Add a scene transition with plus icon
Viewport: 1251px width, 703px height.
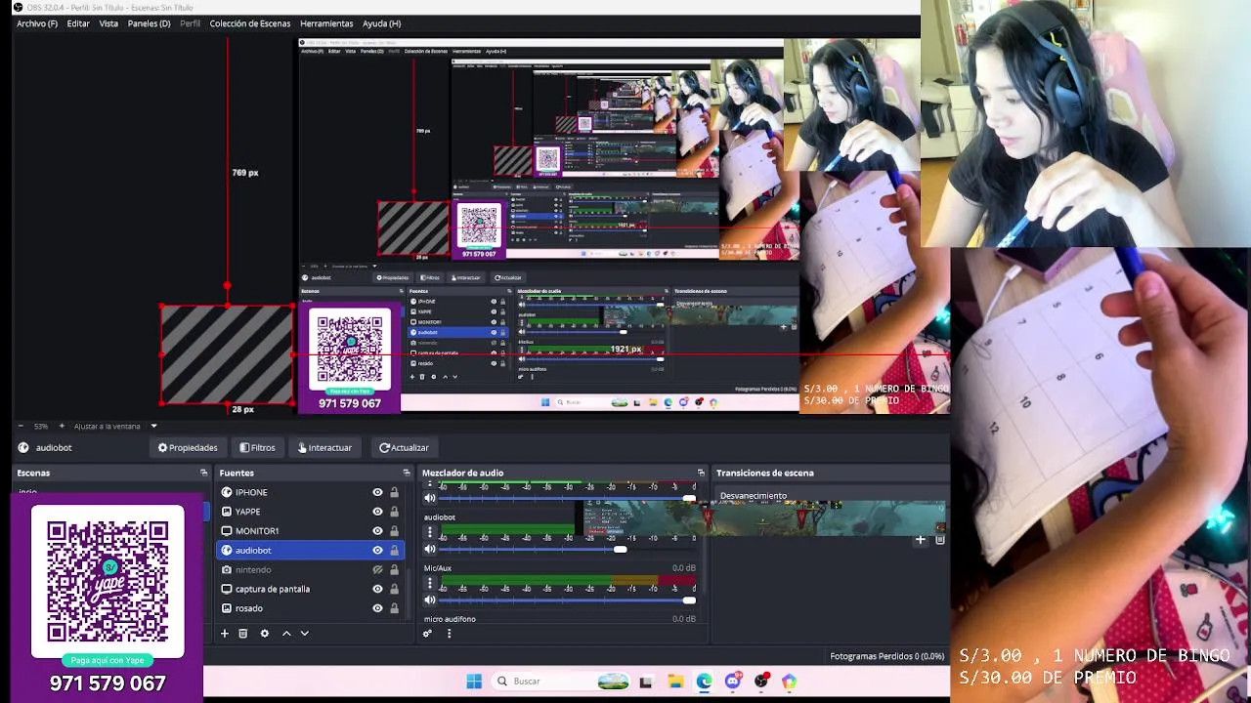pyautogui.click(x=920, y=539)
